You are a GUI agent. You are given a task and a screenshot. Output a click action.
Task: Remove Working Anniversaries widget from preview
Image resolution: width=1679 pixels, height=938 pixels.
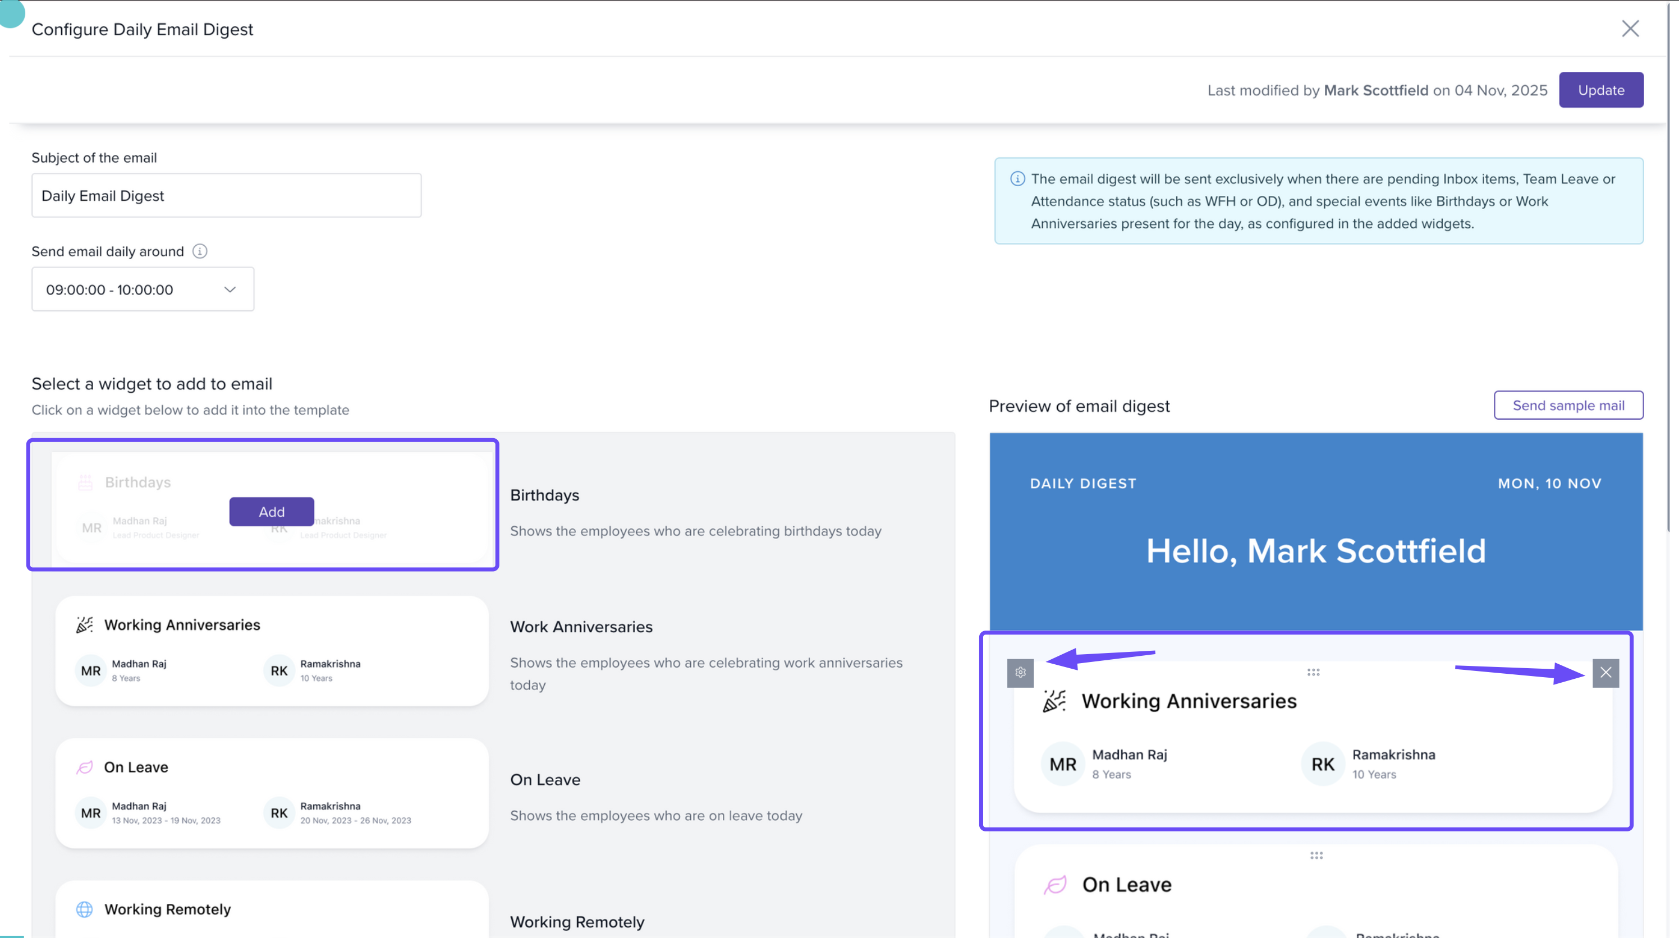[x=1605, y=672]
